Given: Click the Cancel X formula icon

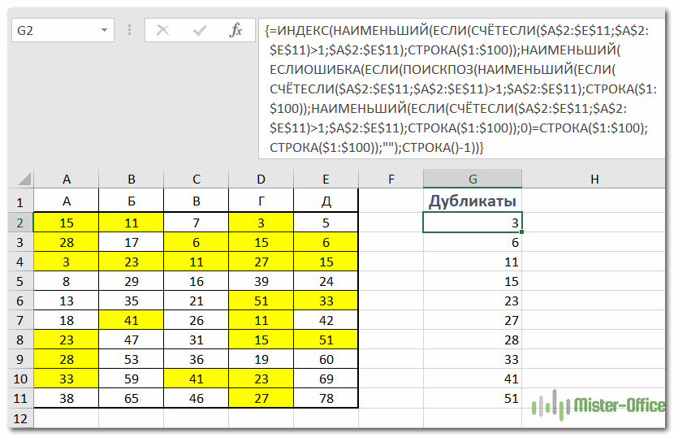Looking at the screenshot, I should pos(163,31).
